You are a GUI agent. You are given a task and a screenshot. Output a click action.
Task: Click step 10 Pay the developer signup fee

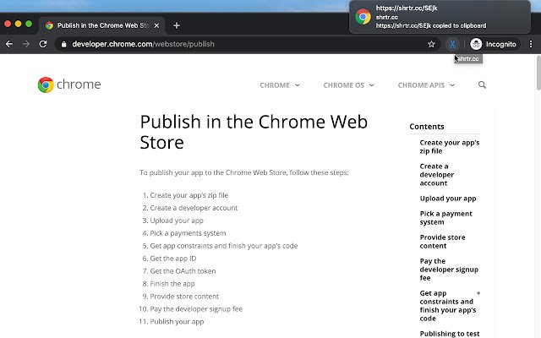(196, 309)
